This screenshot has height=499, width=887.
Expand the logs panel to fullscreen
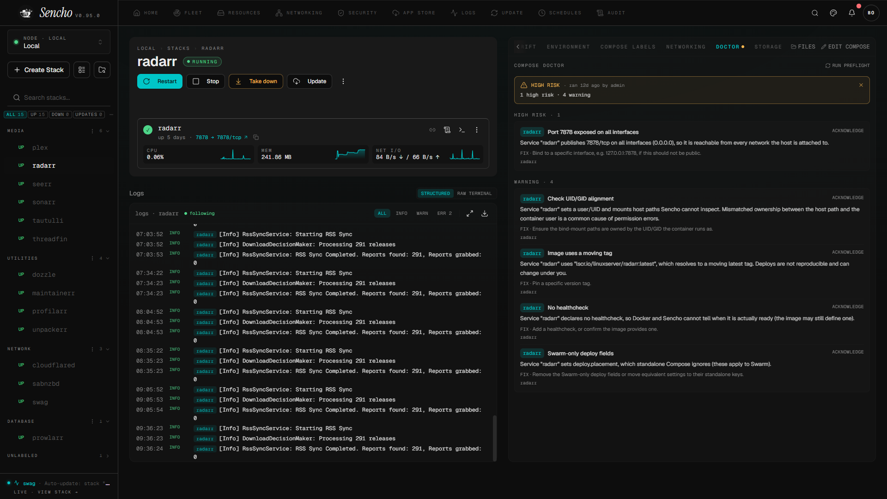tap(470, 213)
